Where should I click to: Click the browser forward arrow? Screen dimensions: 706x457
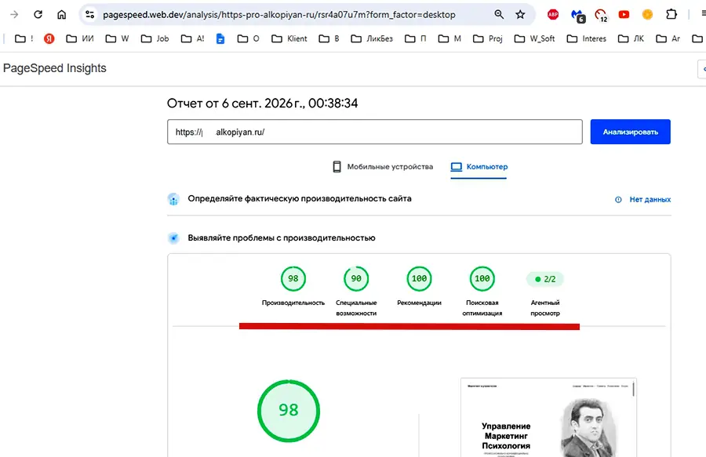pyautogui.click(x=14, y=14)
